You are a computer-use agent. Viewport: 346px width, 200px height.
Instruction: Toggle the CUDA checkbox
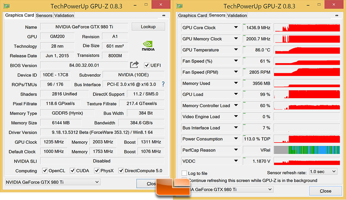(x=72, y=171)
